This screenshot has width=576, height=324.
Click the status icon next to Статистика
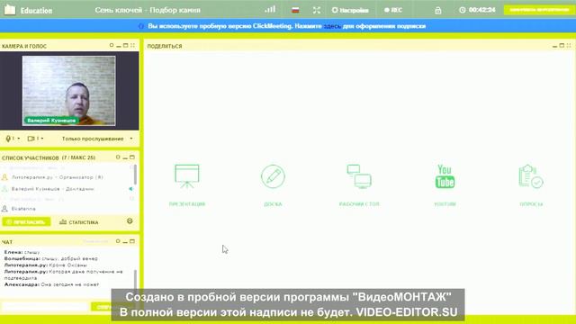pyautogui.click(x=130, y=221)
